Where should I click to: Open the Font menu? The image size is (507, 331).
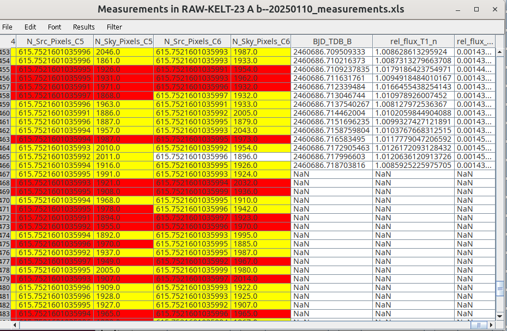pos(55,27)
